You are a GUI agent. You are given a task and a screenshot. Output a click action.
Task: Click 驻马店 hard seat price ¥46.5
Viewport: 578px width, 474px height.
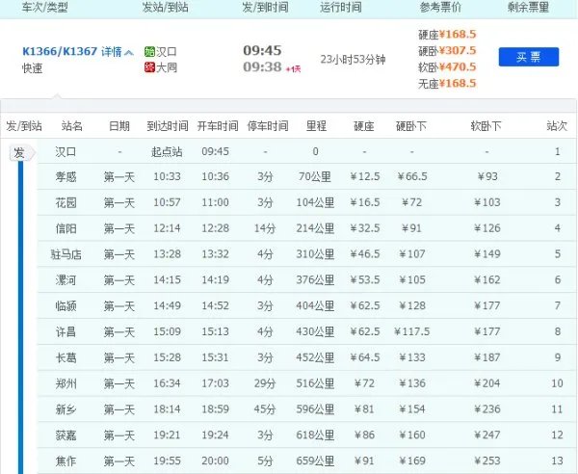[x=364, y=254]
